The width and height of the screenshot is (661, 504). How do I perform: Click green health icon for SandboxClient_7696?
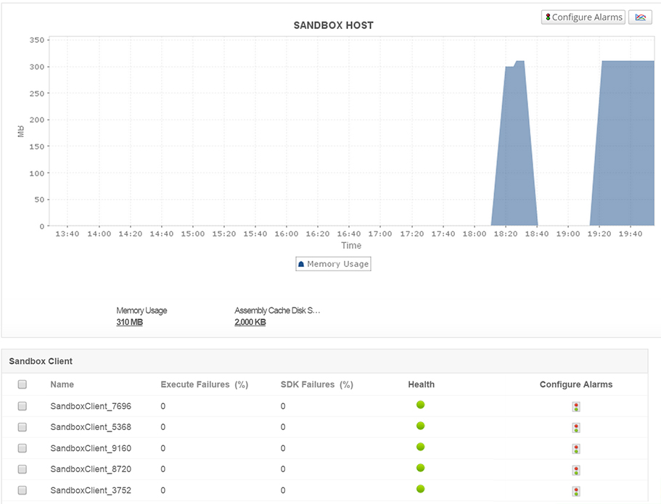(421, 405)
